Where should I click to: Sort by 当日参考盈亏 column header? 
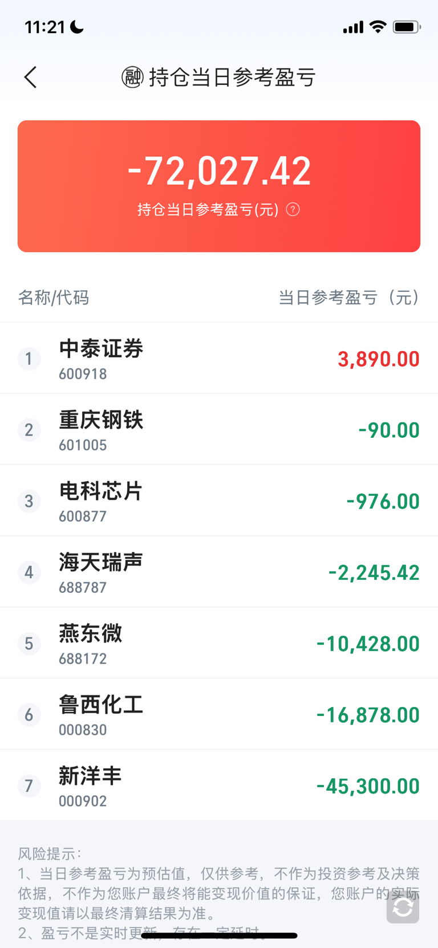click(349, 298)
